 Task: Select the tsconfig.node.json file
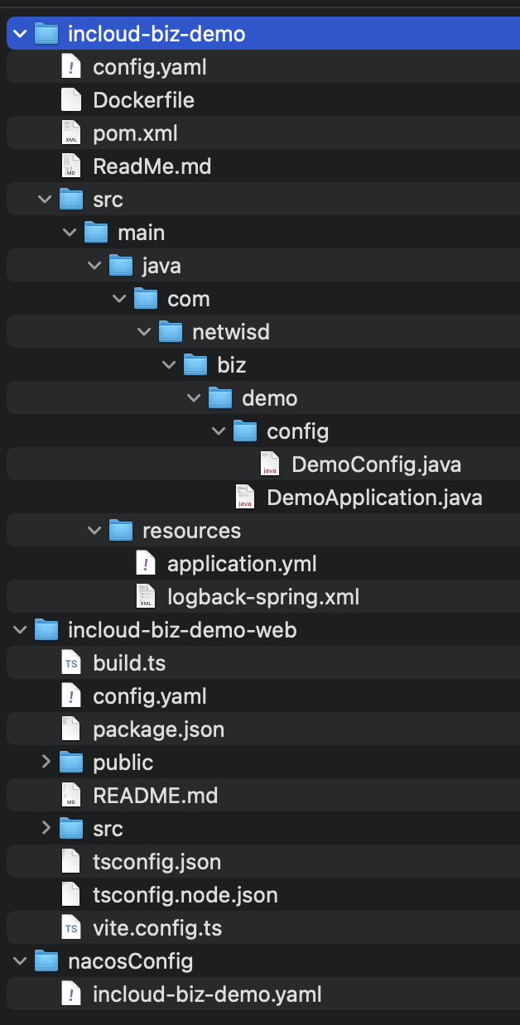[x=185, y=895]
